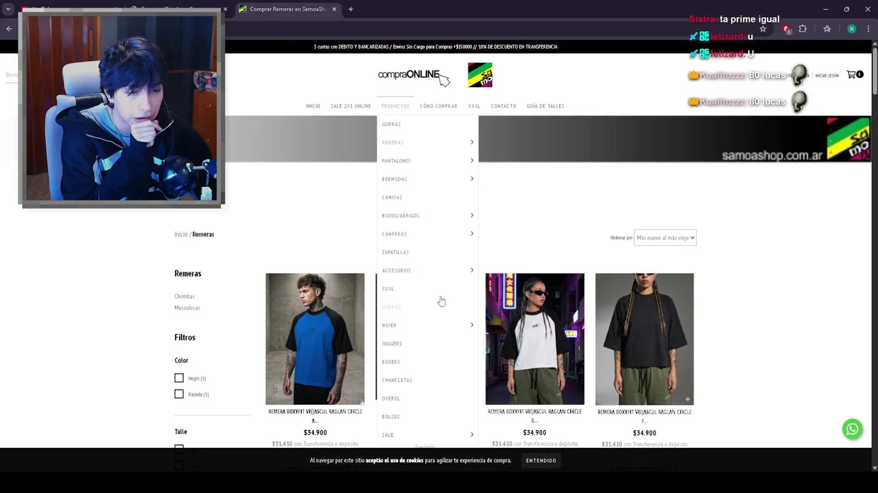Bookmark this page with star icon
The height and width of the screenshot is (493, 878).
(x=763, y=29)
